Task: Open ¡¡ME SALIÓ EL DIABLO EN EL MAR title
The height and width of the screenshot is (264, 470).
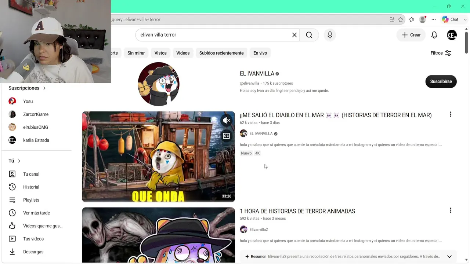Action: pos(336,115)
